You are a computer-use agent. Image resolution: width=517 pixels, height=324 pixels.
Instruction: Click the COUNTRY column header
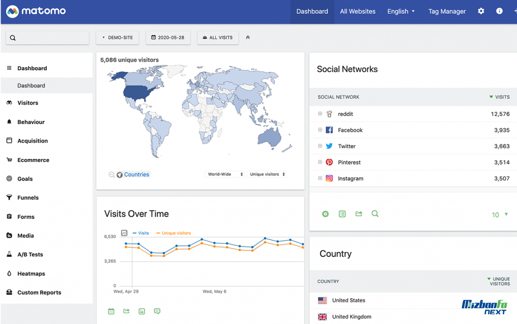(328, 281)
